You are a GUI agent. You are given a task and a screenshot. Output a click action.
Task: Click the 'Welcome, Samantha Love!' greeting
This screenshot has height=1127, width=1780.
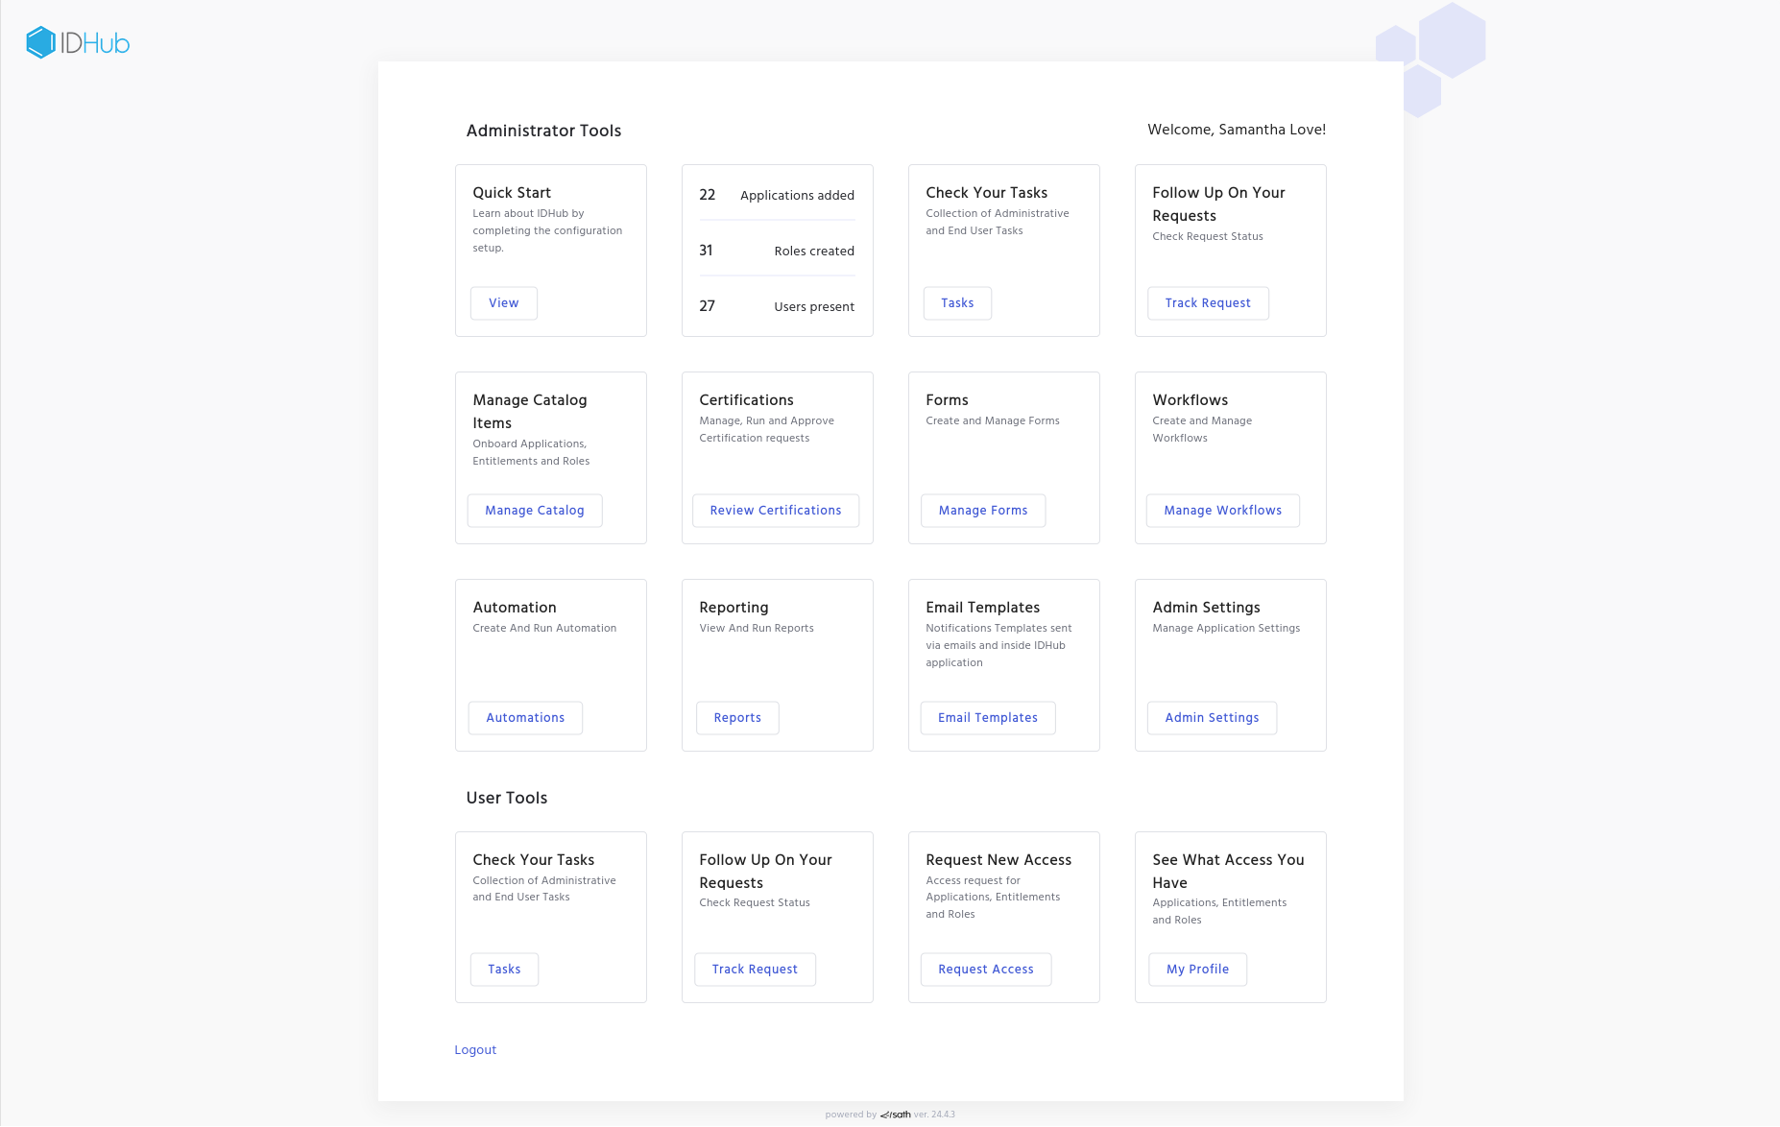pyautogui.click(x=1237, y=130)
